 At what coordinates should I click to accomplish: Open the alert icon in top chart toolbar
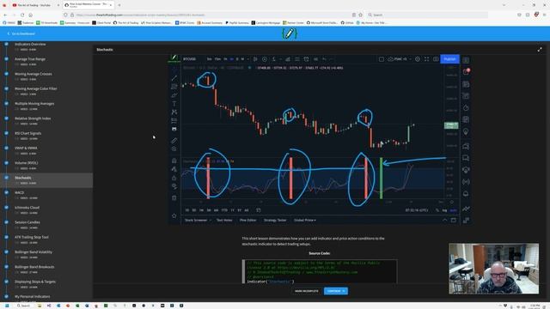[306, 59]
